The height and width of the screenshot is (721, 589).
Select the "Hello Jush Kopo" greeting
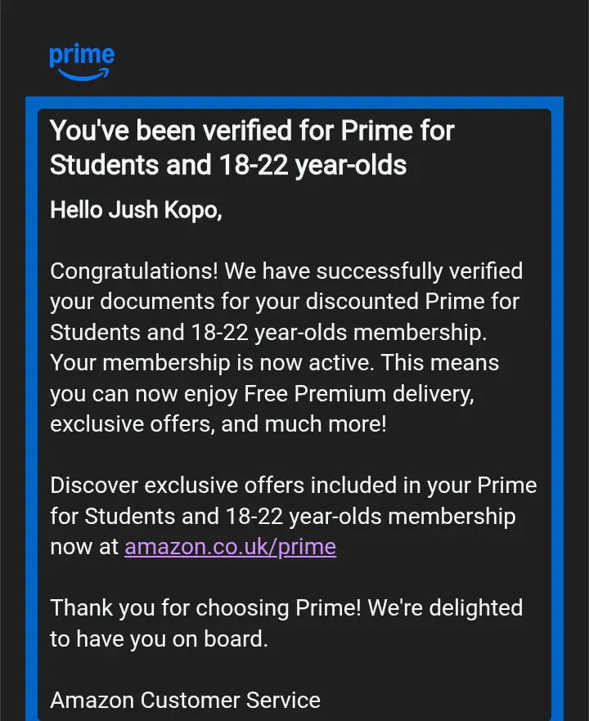coord(136,210)
